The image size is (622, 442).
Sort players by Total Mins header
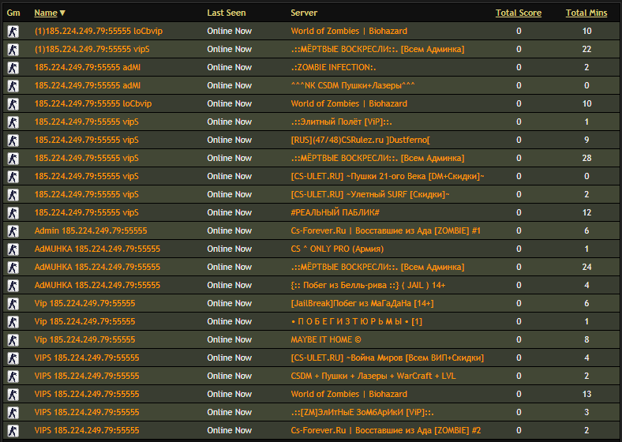(586, 13)
